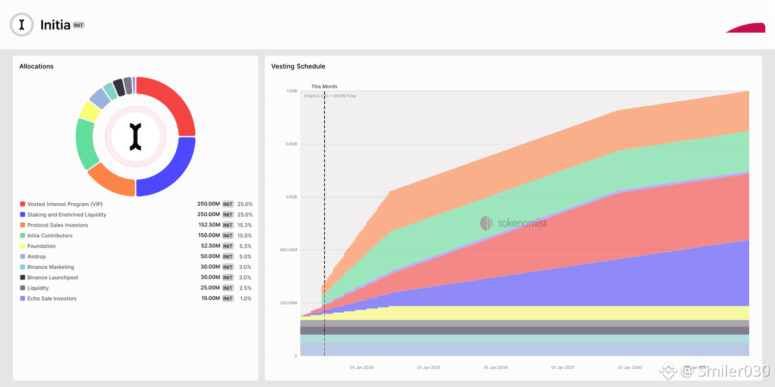Click the 400.00M y-axis label
Screen dimensions: 775x387
[x=289, y=250]
